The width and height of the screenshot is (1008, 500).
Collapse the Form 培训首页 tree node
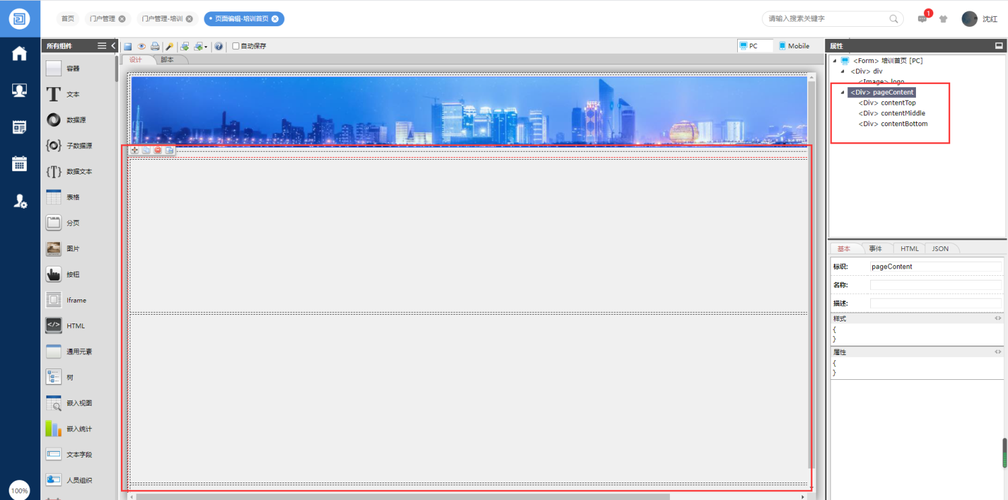pyautogui.click(x=835, y=60)
